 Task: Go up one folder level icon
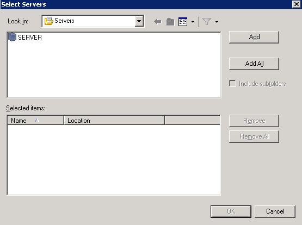pos(170,22)
